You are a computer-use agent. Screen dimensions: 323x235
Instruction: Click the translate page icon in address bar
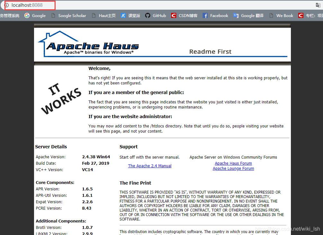(x=318, y=5)
